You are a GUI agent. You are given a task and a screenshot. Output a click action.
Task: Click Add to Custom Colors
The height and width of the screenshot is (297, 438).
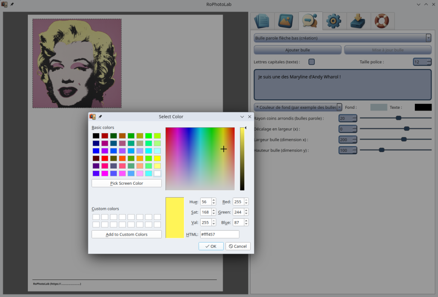127,234
